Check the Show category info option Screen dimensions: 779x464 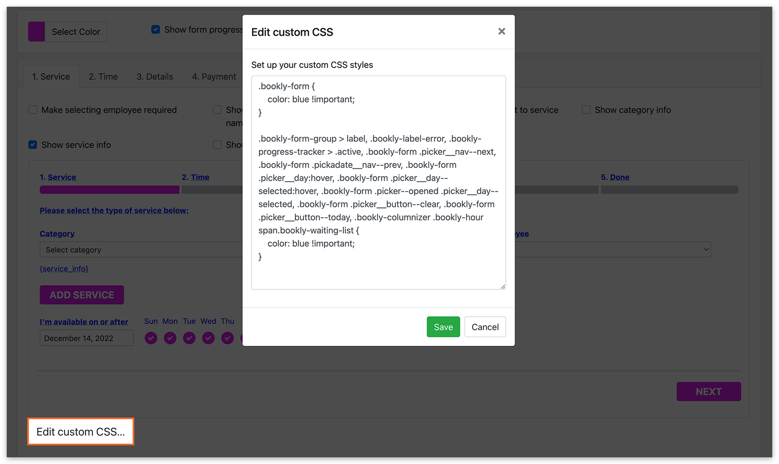coord(586,110)
